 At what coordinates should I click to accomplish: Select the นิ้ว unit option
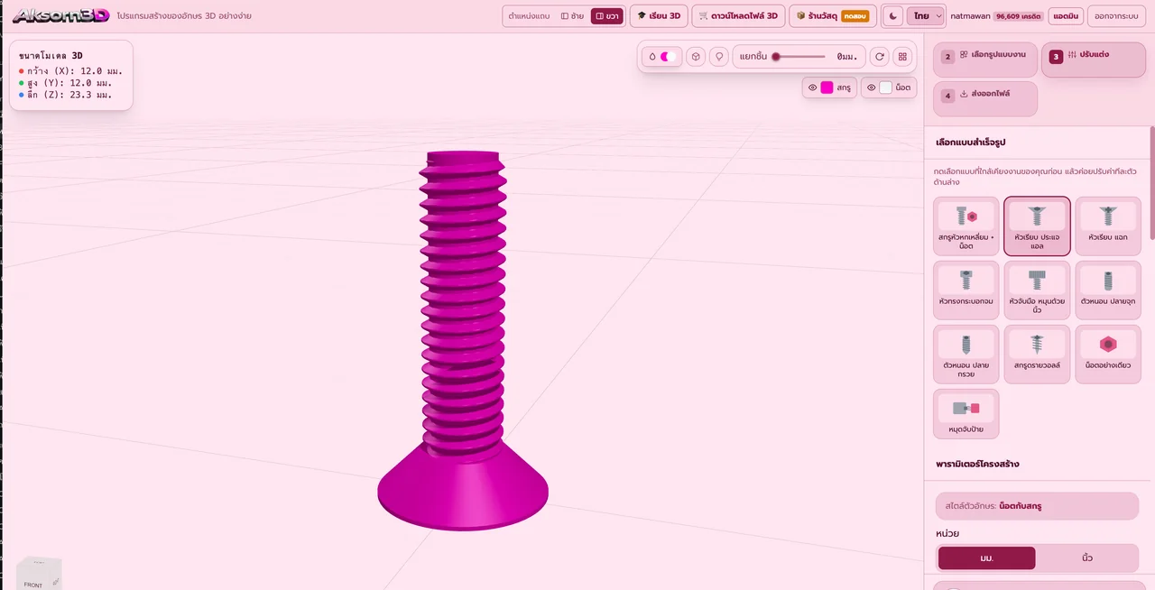coord(1086,558)
